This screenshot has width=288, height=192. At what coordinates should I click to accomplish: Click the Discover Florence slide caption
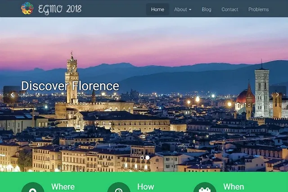tap(70, 86)
